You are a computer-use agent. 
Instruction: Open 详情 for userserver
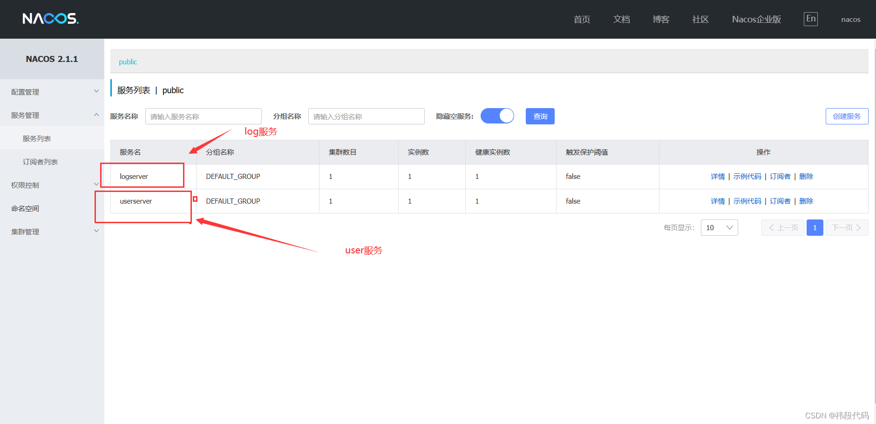pyautogui.click(x=718, y=201)
